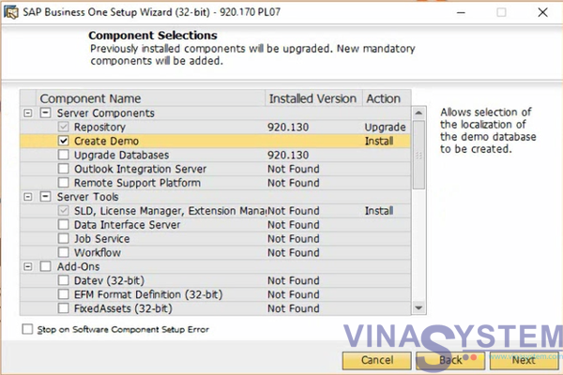Uncheck the Create Demo checkbox
The height and width of the screenshot is (375, 563).
tap(63, 141)
